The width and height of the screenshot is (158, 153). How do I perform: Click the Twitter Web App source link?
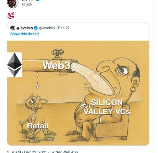point(64,151)
